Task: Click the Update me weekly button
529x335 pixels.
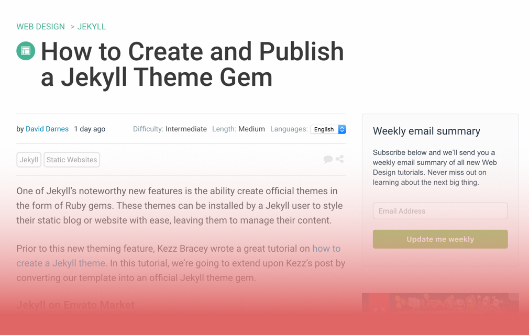Action: (440, 239)
